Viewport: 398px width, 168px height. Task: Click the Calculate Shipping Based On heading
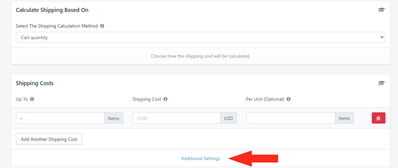click(x=52, y=10)
